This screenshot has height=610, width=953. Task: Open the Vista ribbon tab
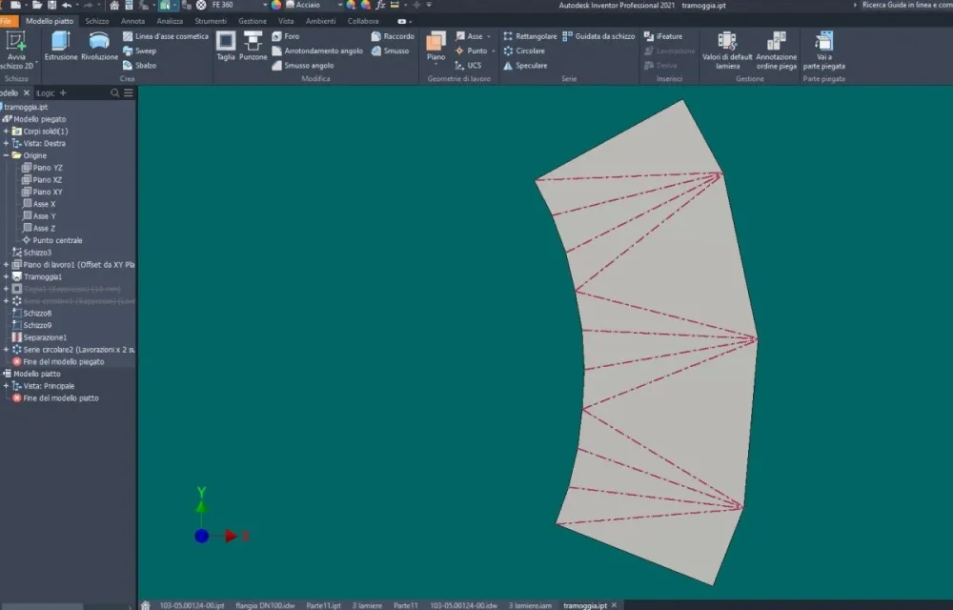click(286, 21)
